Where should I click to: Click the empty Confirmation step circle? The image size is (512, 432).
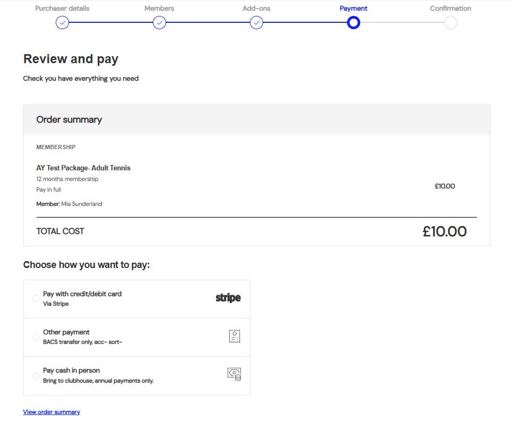click(450, 22)
